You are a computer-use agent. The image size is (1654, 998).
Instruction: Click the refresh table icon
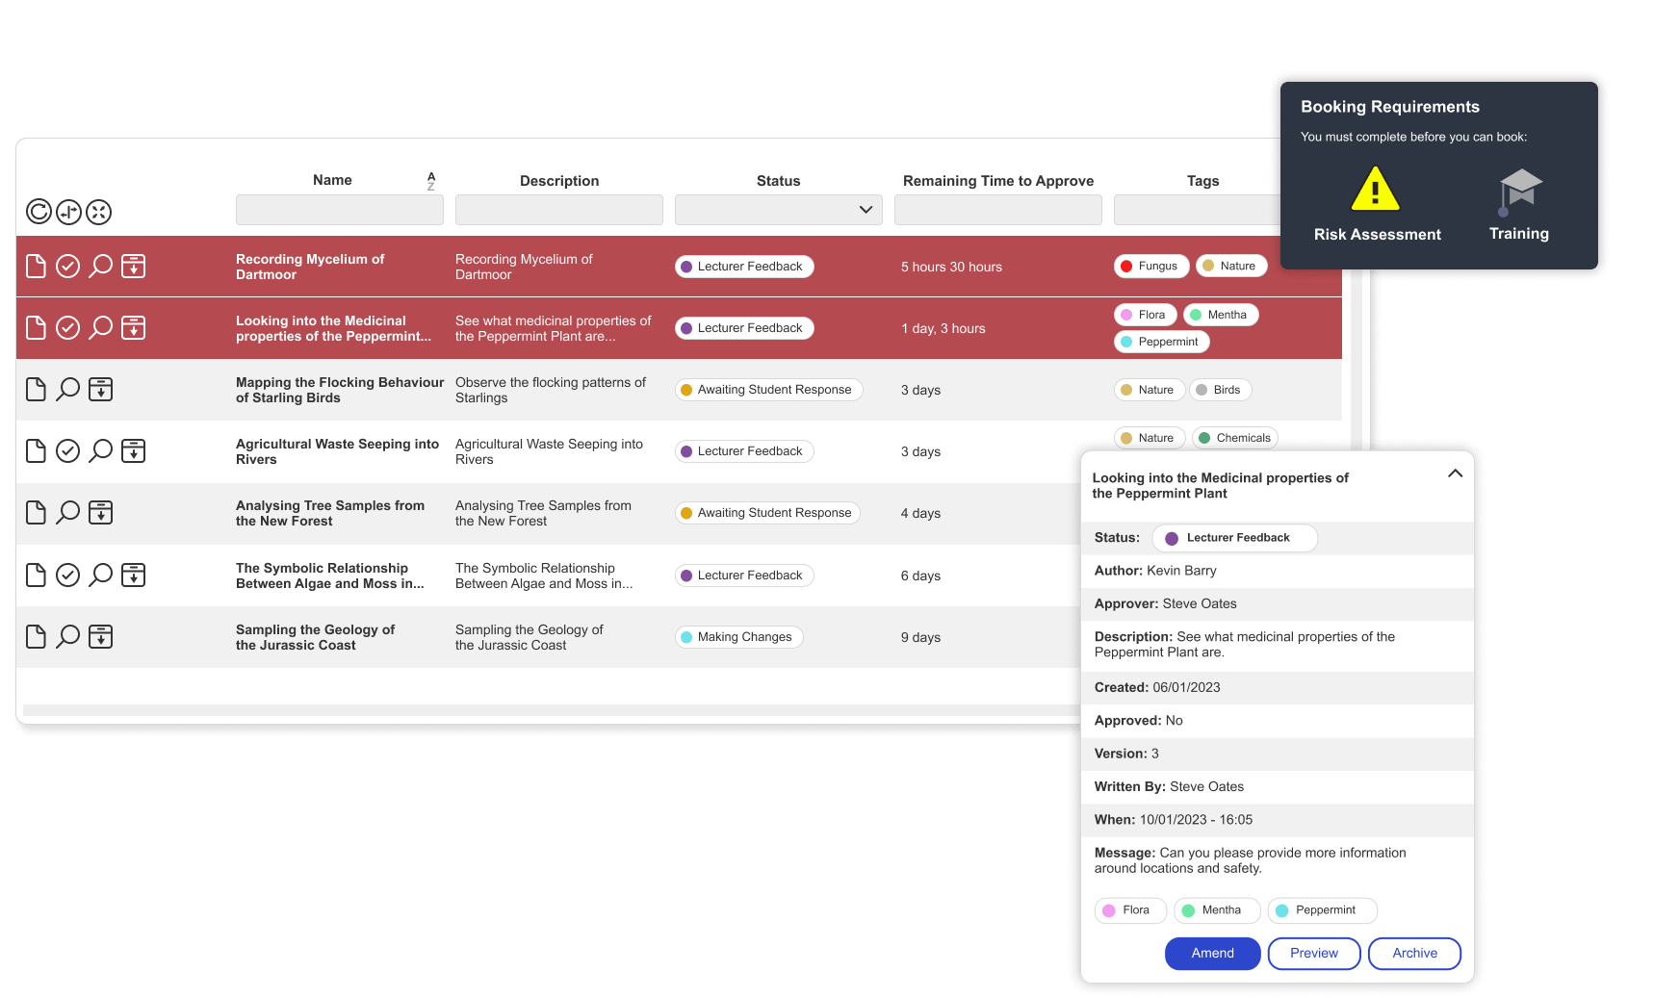pyautogui.click(x=39, y=212)
